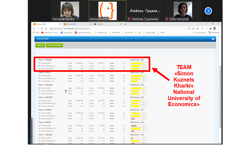Open a new browser tab
251x145 pixels.
pyautogui.click(x=126, y=24)
